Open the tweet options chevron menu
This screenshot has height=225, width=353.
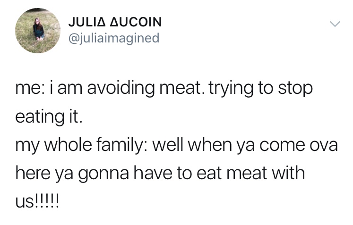334,23
